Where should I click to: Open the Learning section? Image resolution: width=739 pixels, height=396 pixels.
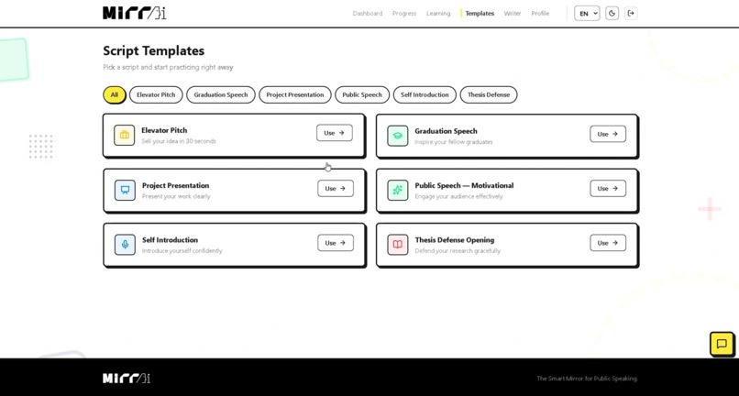pyautogui.click(x=438, y=13)
